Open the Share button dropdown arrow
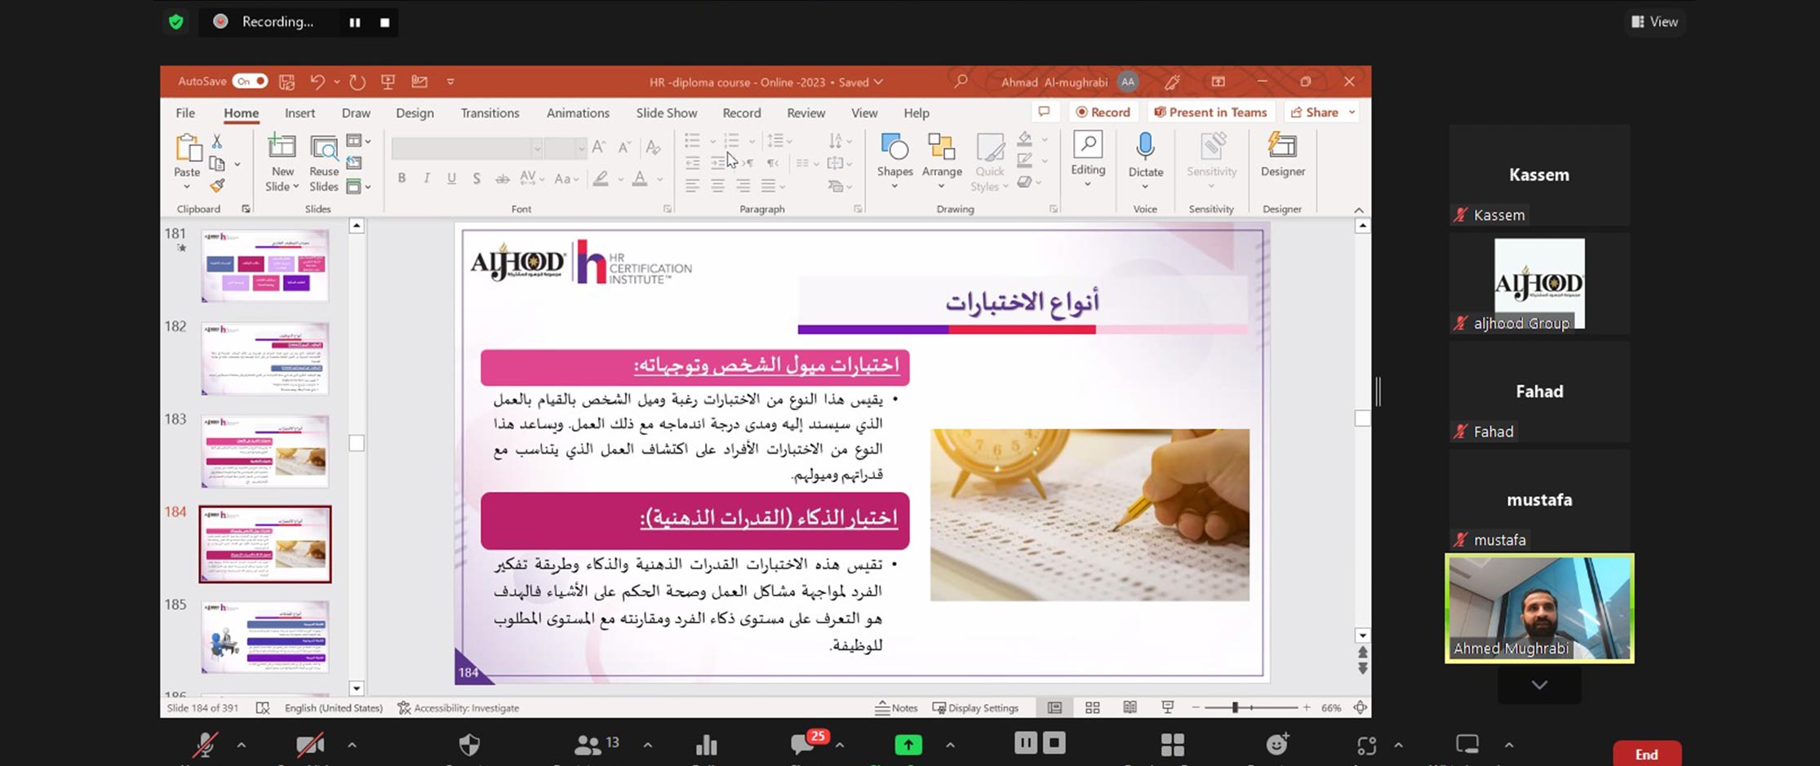This screenshot has width=1820, height=766. 1352,113
